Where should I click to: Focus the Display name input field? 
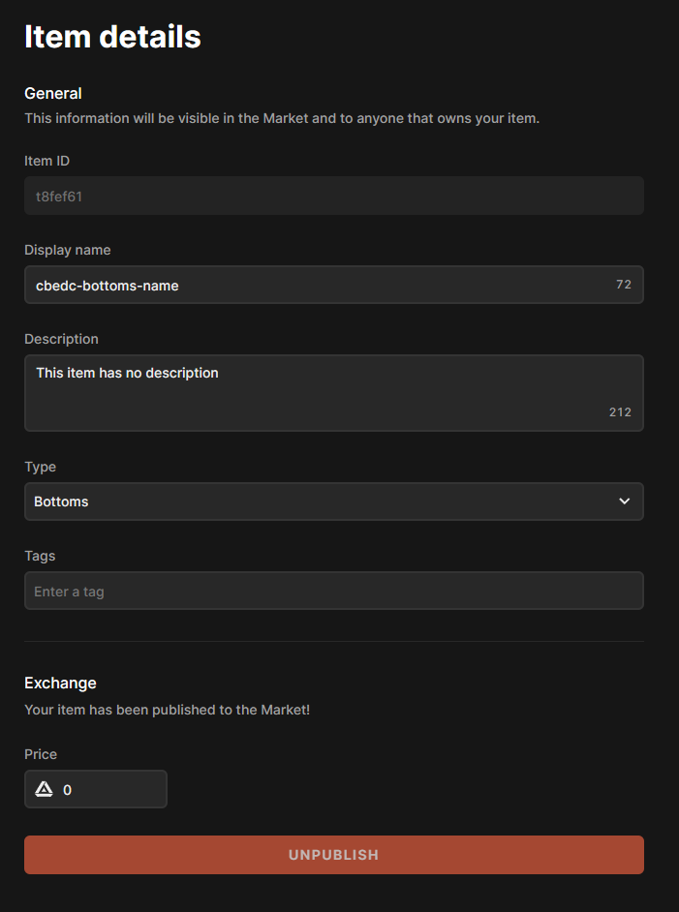pyautogui.click(x=310, y=286)
